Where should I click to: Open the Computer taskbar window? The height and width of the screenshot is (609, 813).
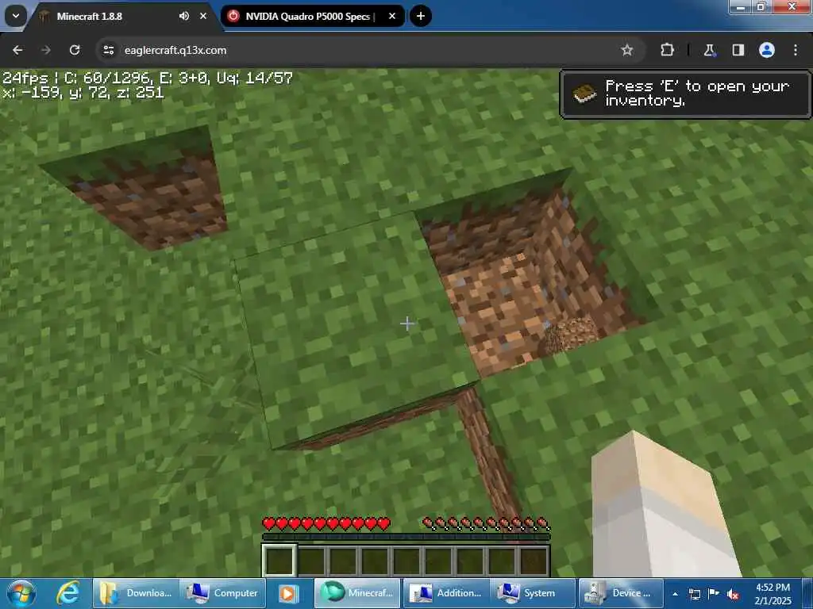(223, 593)
